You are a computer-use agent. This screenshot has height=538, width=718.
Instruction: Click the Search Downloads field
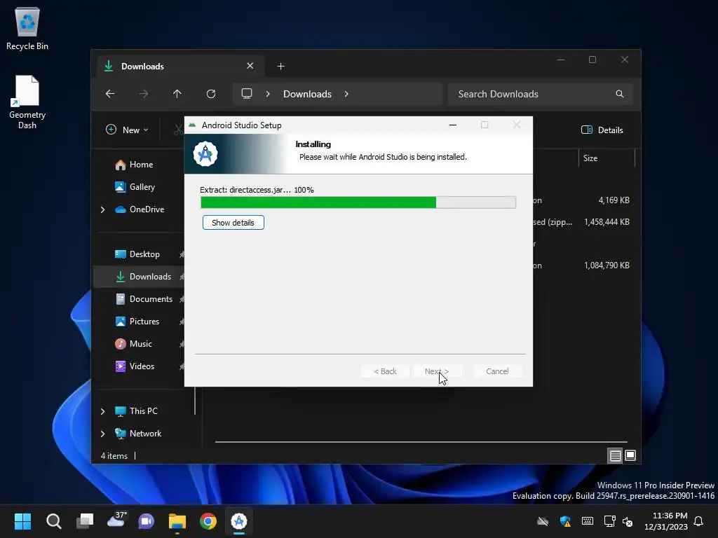(x=541, y=94)
